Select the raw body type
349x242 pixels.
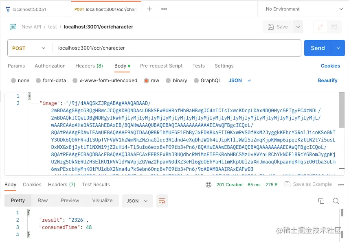click(151, 81)
